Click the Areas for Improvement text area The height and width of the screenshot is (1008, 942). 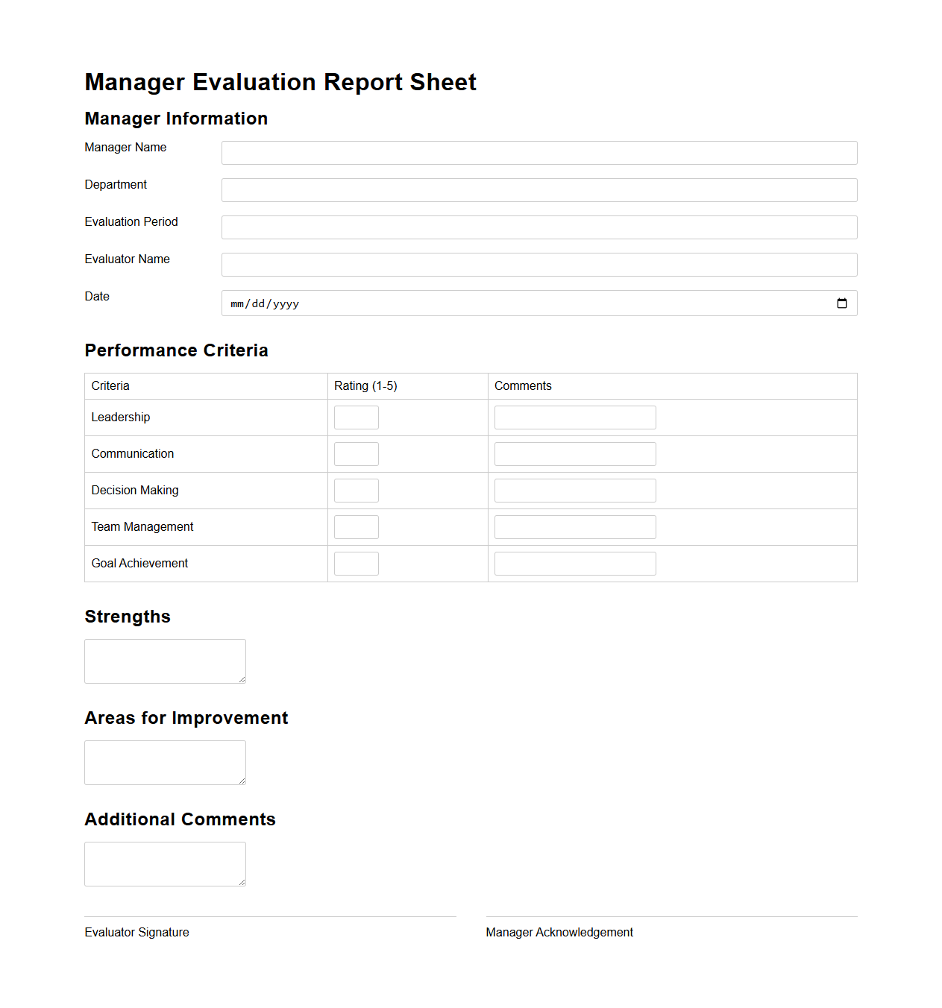tap(164, 762)
